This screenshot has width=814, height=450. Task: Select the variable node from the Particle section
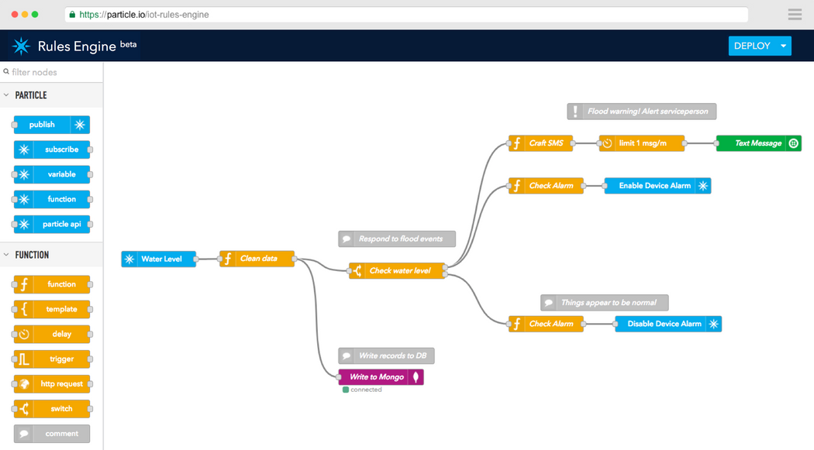tap(51, 173)
